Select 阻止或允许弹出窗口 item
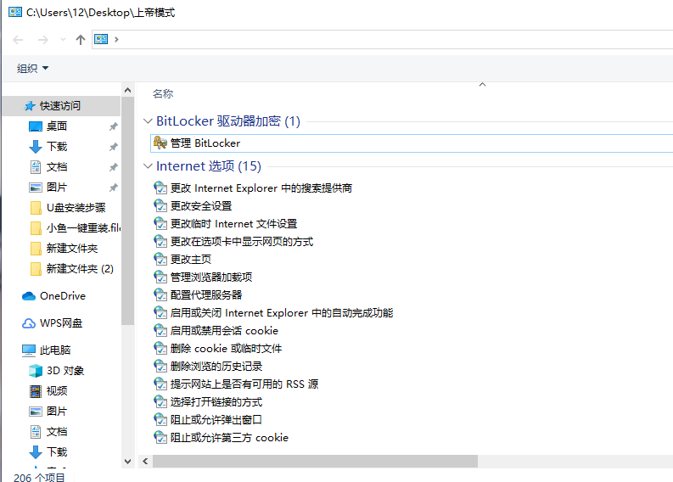The image size is (673, 482). [216, 420]
